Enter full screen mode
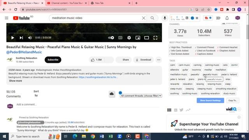 (x=155, y=38)
